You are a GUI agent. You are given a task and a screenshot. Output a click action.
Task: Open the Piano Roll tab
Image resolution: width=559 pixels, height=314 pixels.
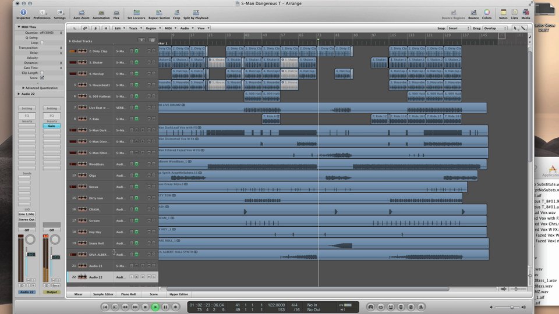point(128,294)
